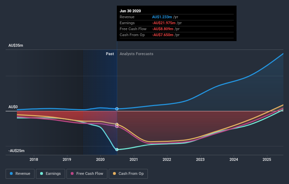
Task: Click the 2024 x-axis label
Action: (234, 159)
